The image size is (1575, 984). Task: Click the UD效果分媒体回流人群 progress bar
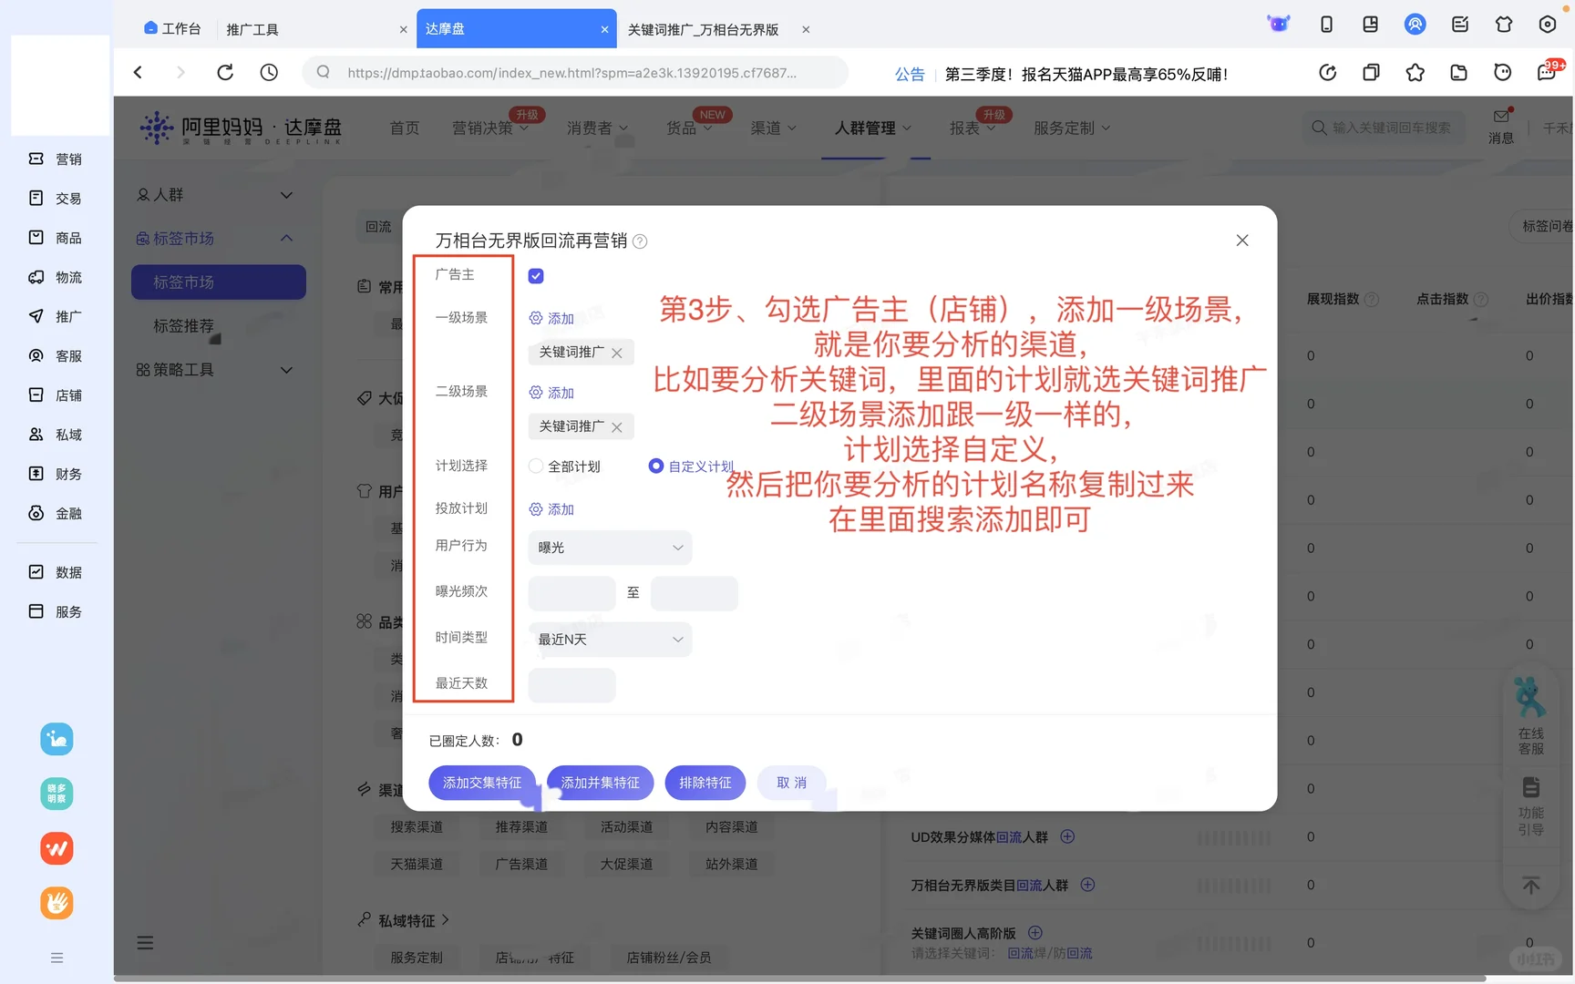(x=1234, y=836)
